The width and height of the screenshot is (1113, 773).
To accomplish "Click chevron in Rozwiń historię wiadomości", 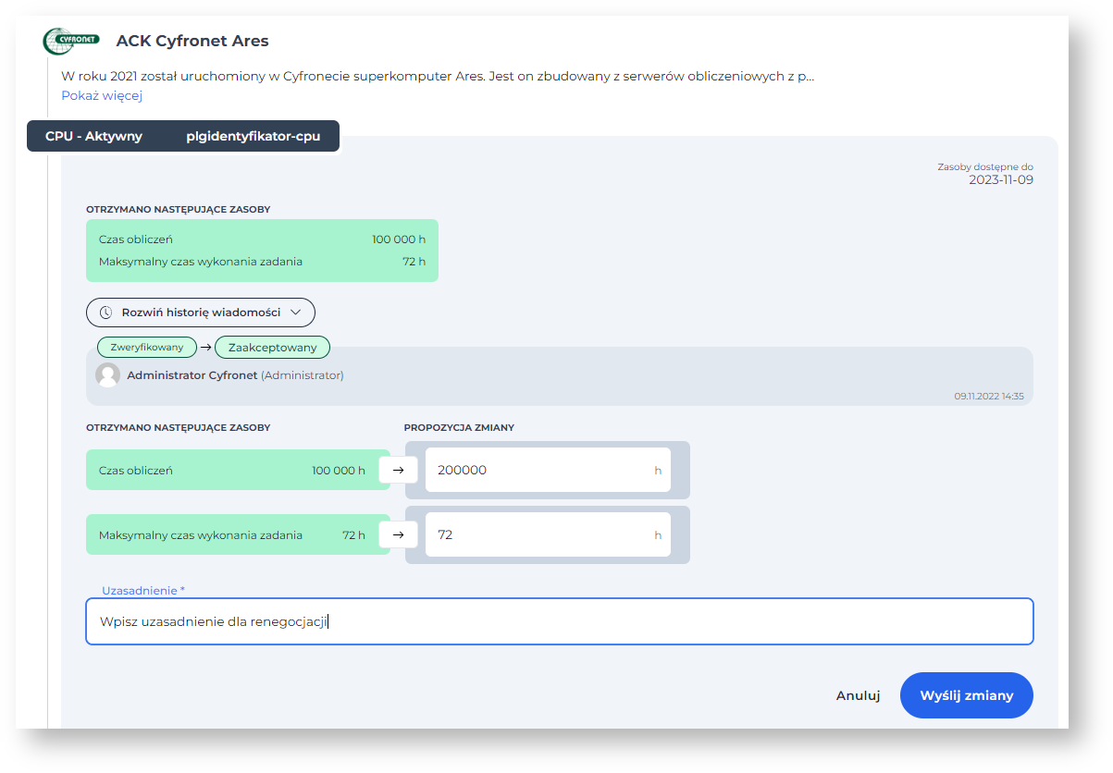I will click(296, 313).
